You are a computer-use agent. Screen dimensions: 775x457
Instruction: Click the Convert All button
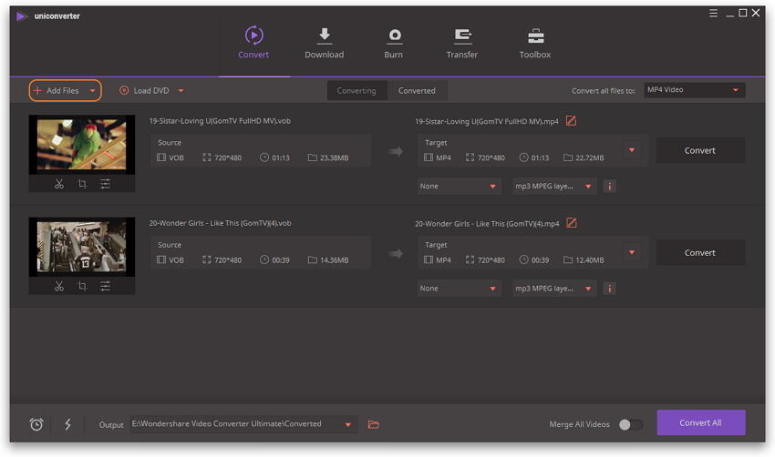701,422
